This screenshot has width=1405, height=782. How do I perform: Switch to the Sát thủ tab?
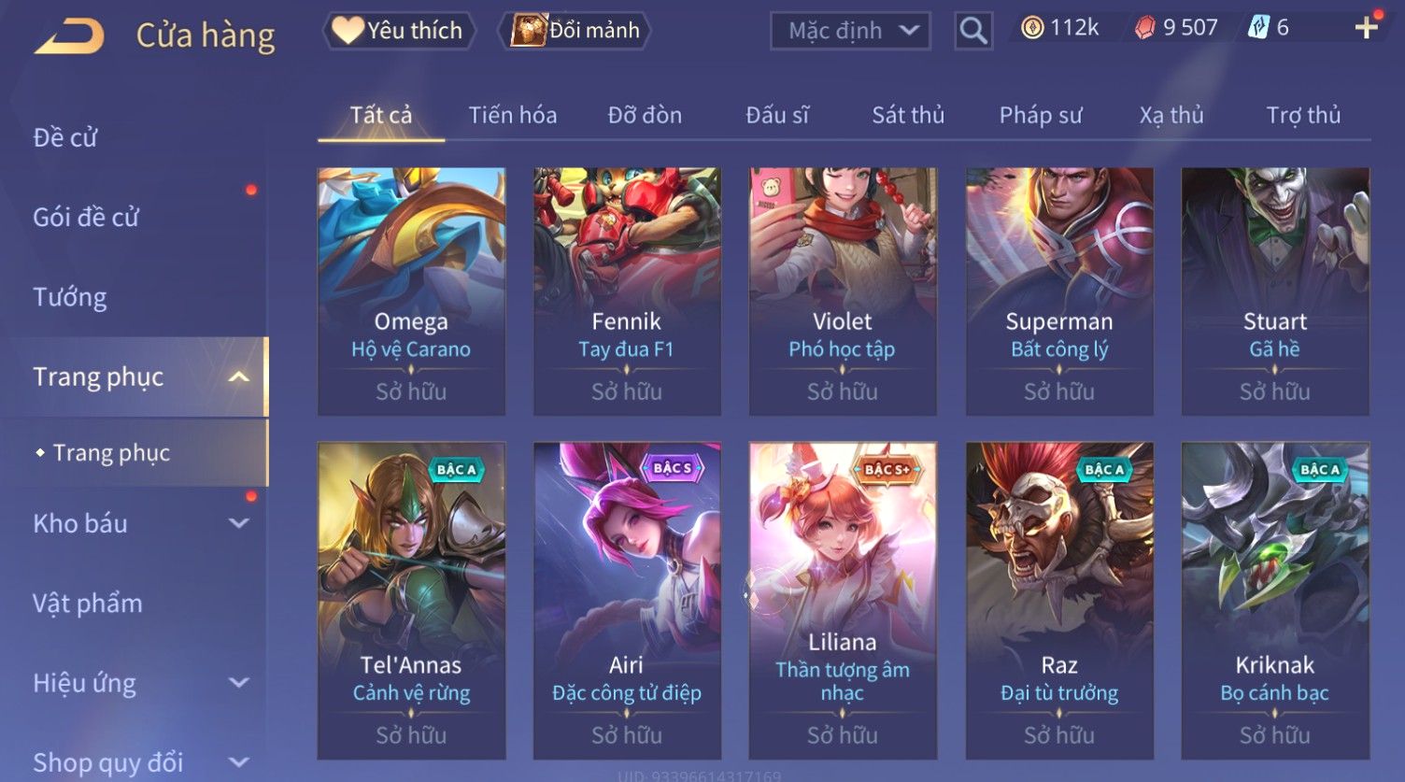pos(908,115)
